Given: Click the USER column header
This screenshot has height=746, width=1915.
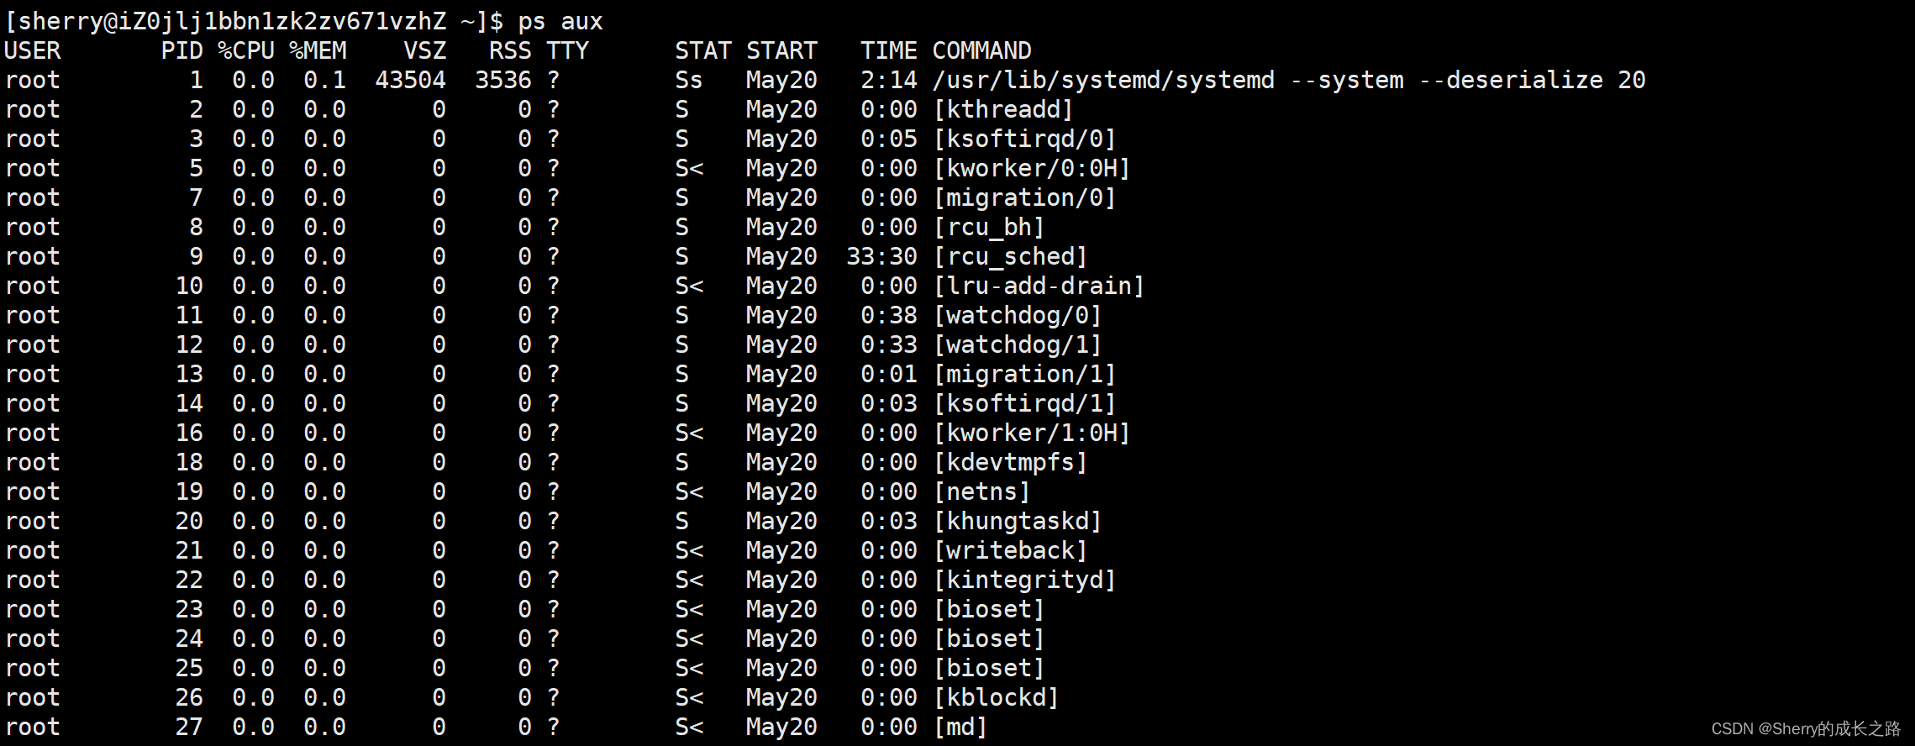Looking at the screenshot, I should point(33,51).
